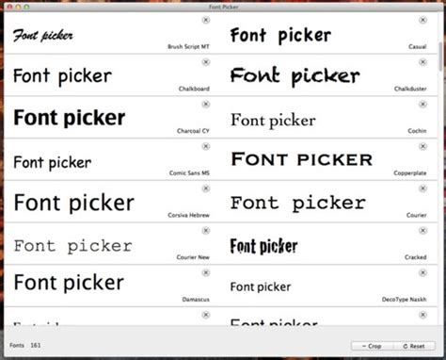
Task: Select the Cracked font preview
Action: [x=263, y=246]
